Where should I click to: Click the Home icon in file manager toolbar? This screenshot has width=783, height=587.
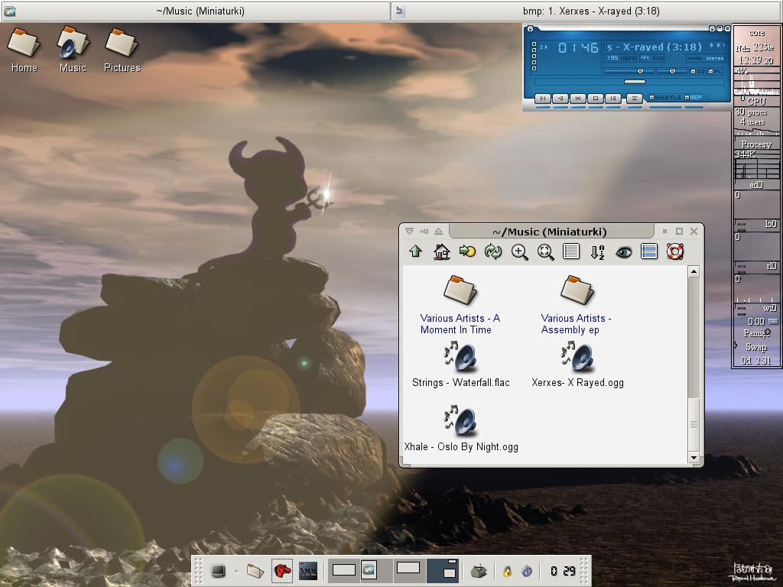pyautogui.click(x=441, y=251)
